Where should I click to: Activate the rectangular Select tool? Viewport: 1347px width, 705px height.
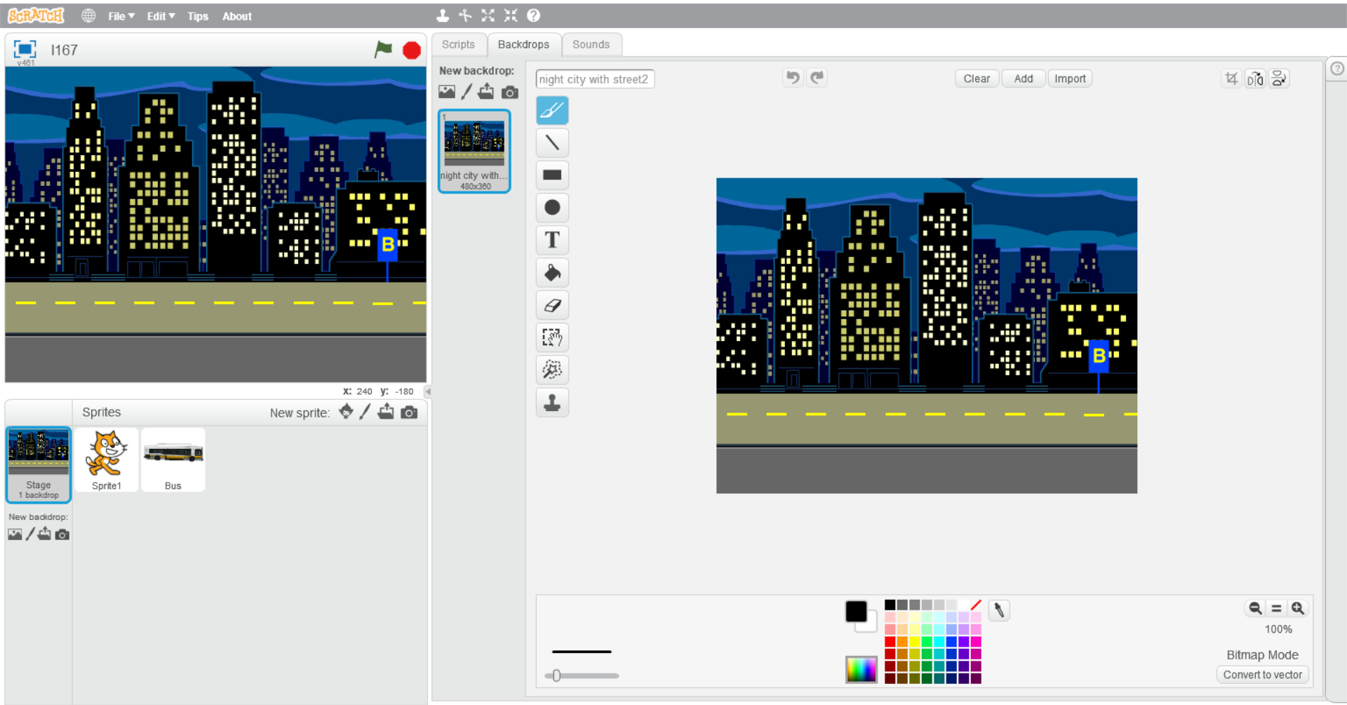click(552, 337)
